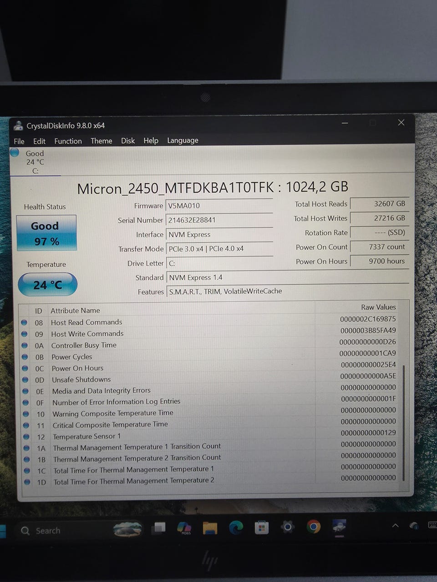The width and height of the screenshot is (437, 582).
Task: Click the Total Host Writes value 27216 GB
Action: click(x=379, y=218)
